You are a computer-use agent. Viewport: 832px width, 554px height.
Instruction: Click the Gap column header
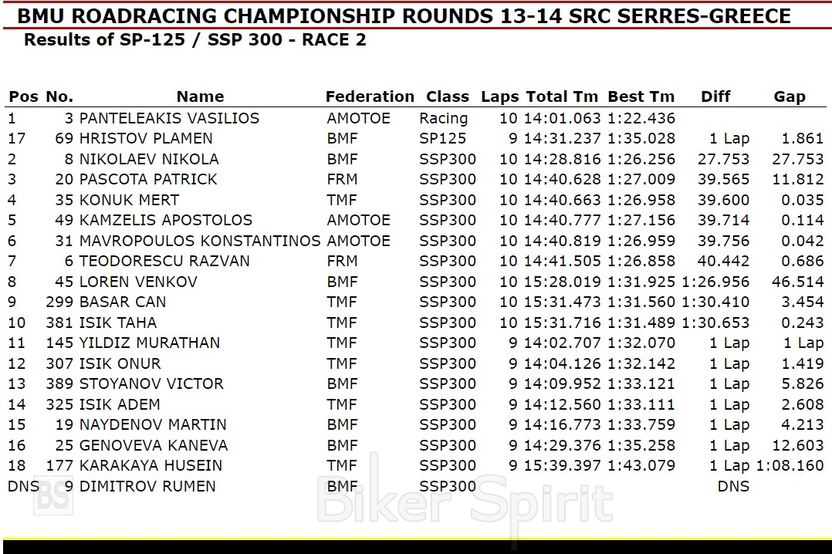click(x=790, y=96)
